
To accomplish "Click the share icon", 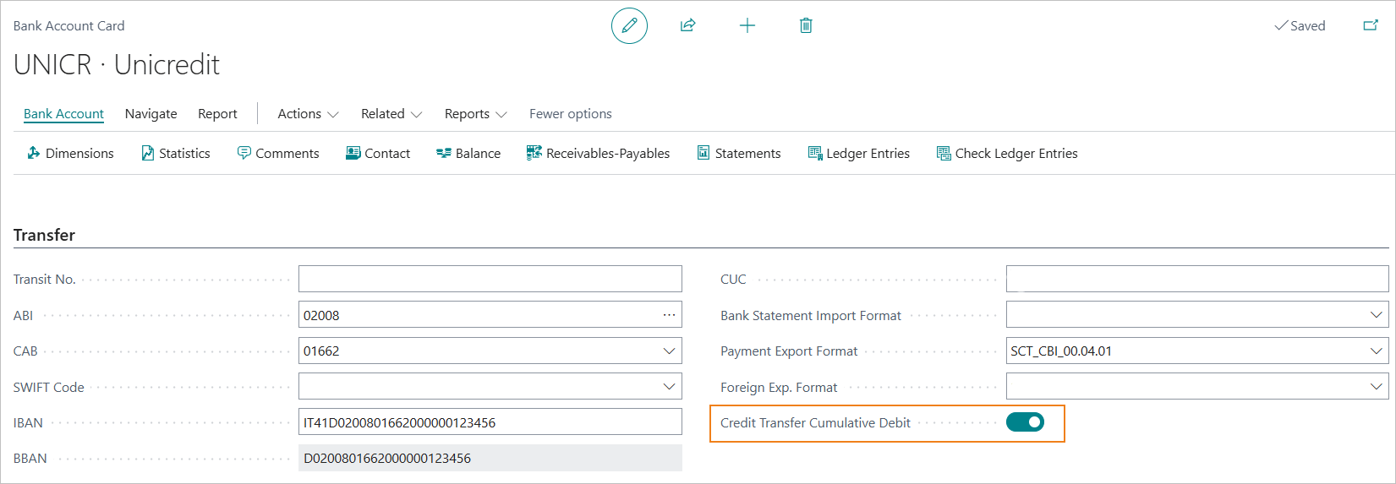I will tap(688, 26).
